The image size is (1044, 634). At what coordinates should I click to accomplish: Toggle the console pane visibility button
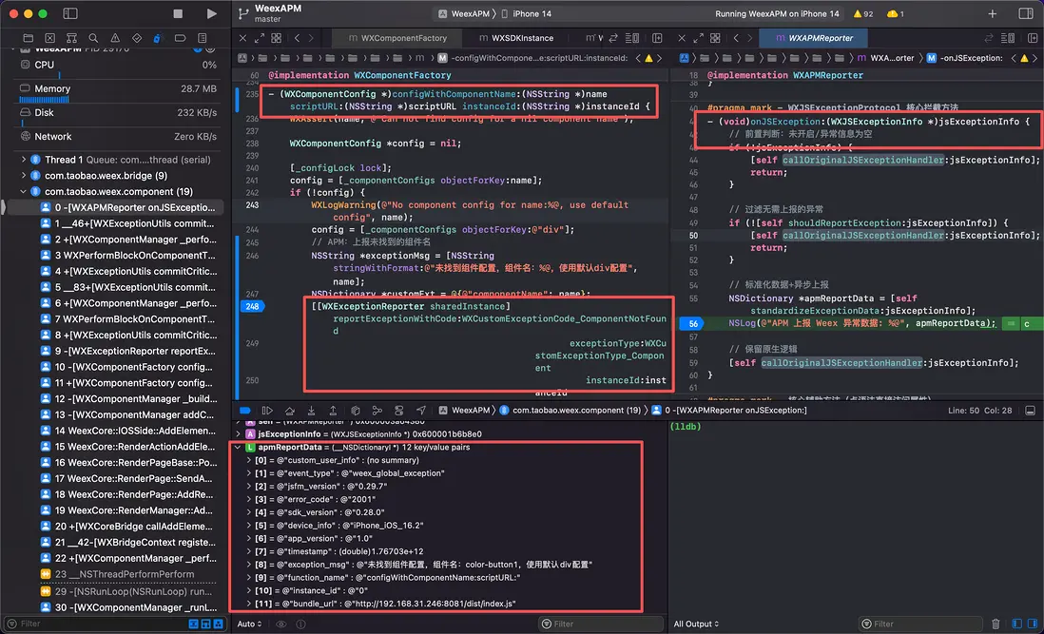pos(1031,624)
